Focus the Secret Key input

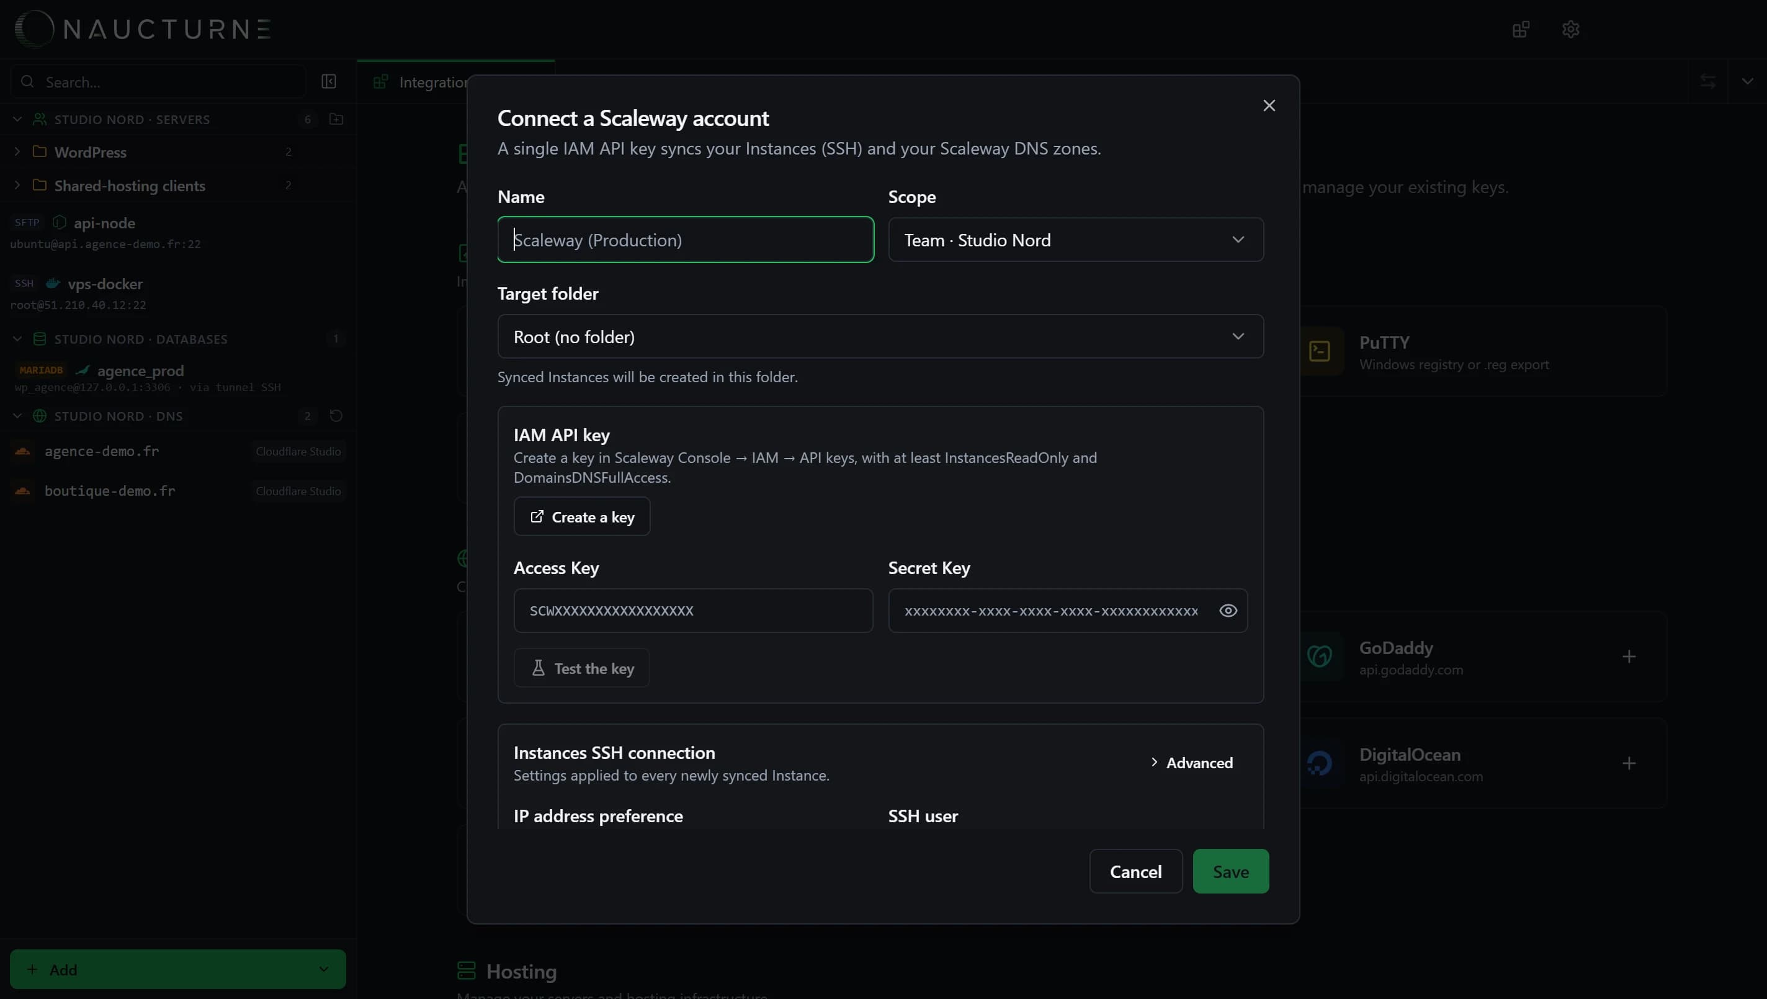tap(1067, 611)
